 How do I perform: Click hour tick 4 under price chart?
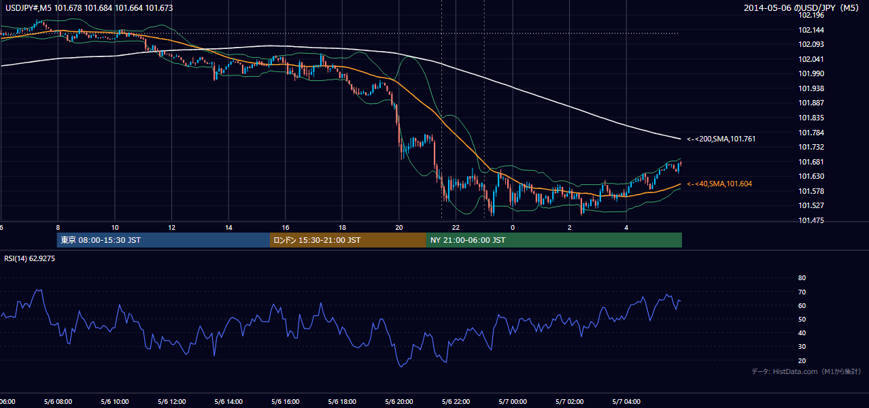click(x=626, y=227)
